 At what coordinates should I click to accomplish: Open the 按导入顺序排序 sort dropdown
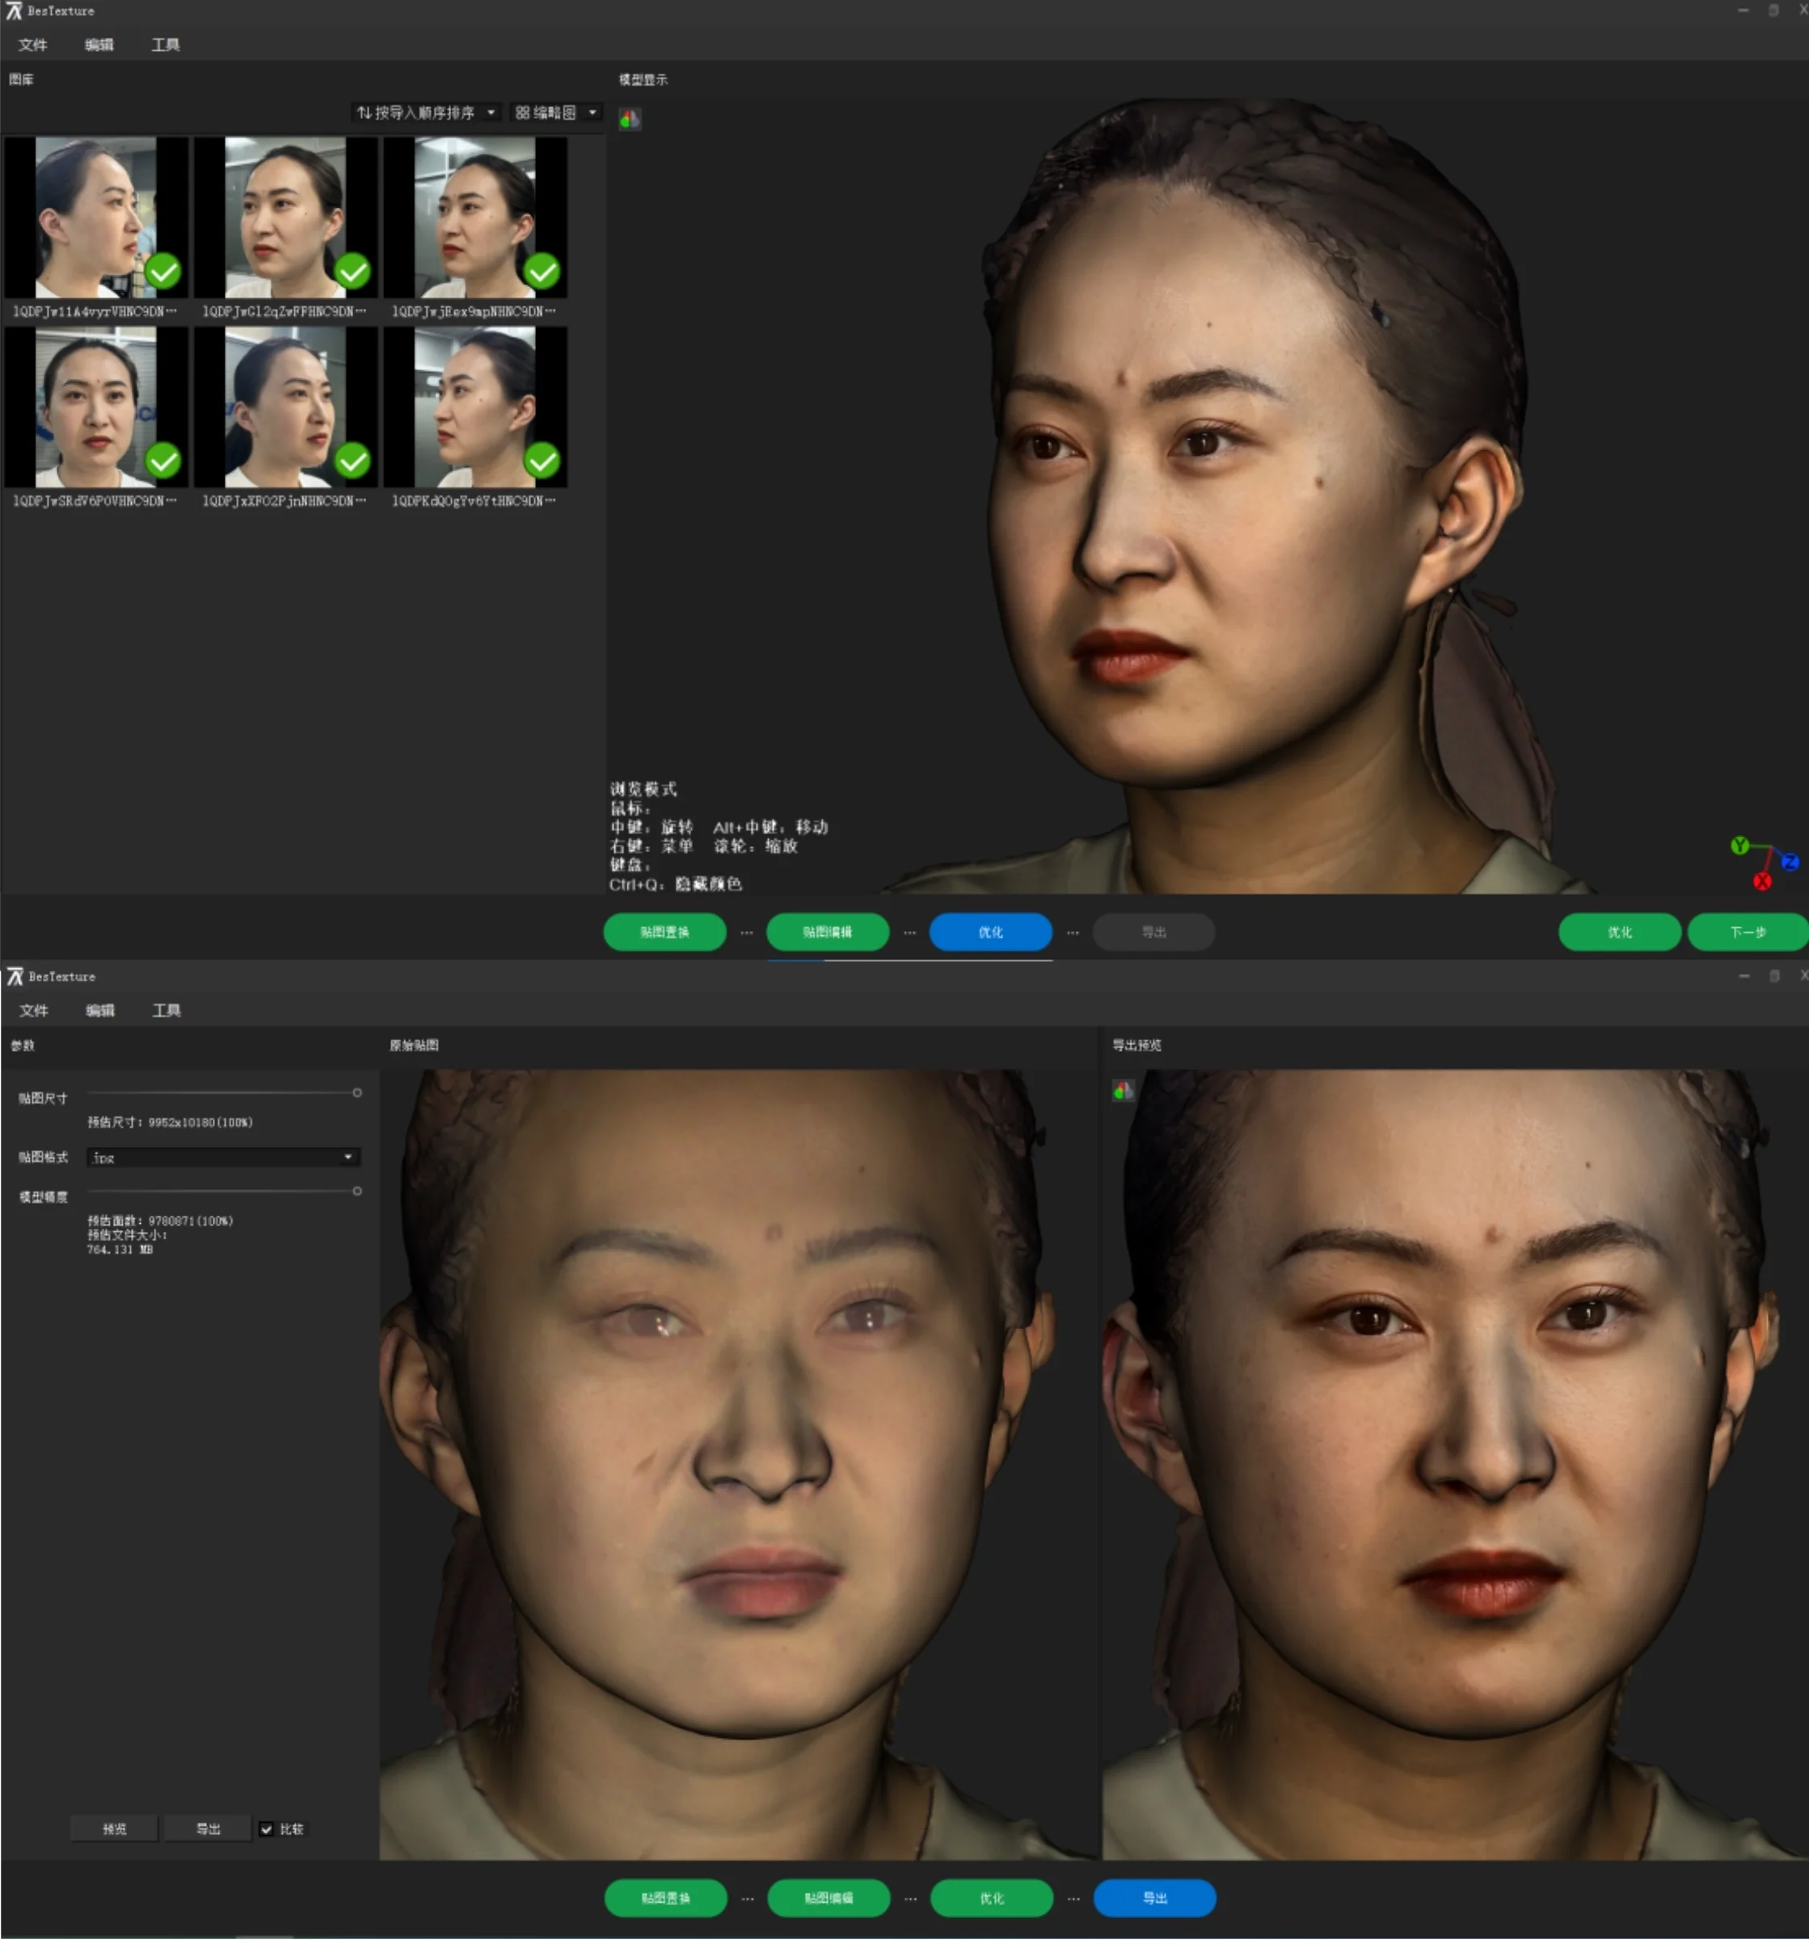point(491,113)
